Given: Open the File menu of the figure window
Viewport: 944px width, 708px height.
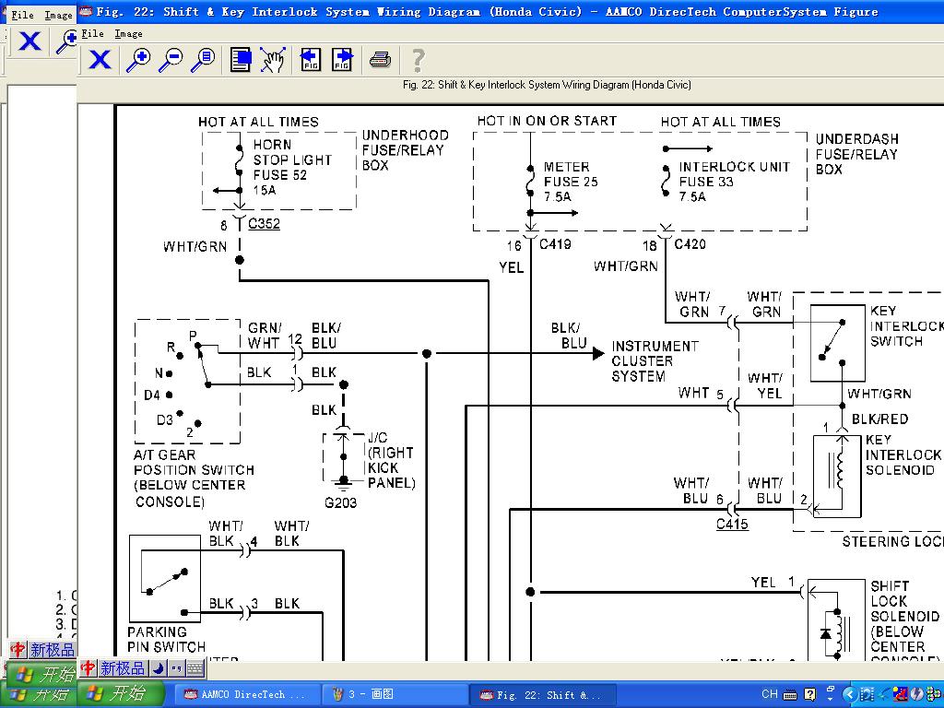Looking at the screenshot, I should (x=92, y=33).
